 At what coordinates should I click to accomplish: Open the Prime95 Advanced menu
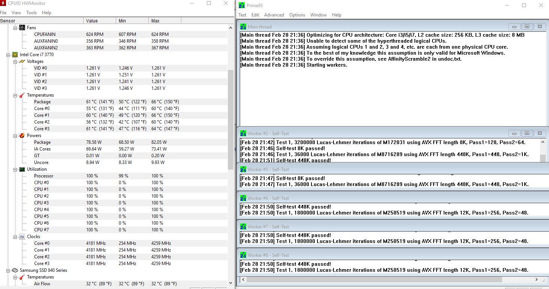(x=274, y=15)
